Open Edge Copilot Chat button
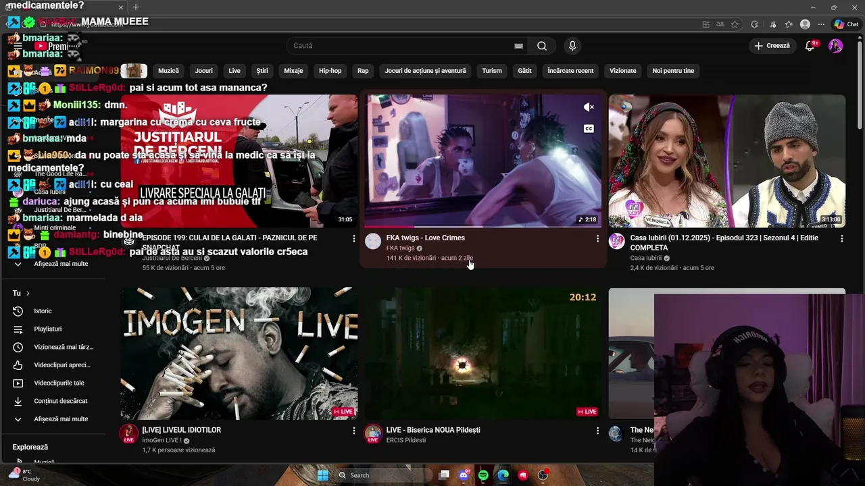This screenshot has height=486, width=865. 847,24
